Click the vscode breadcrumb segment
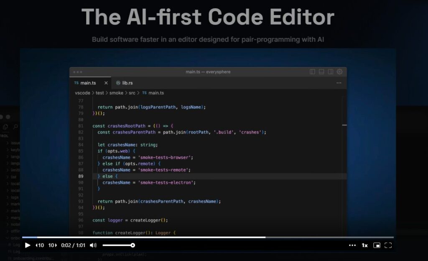Screen dimensions: 428x261 (82, 93)
